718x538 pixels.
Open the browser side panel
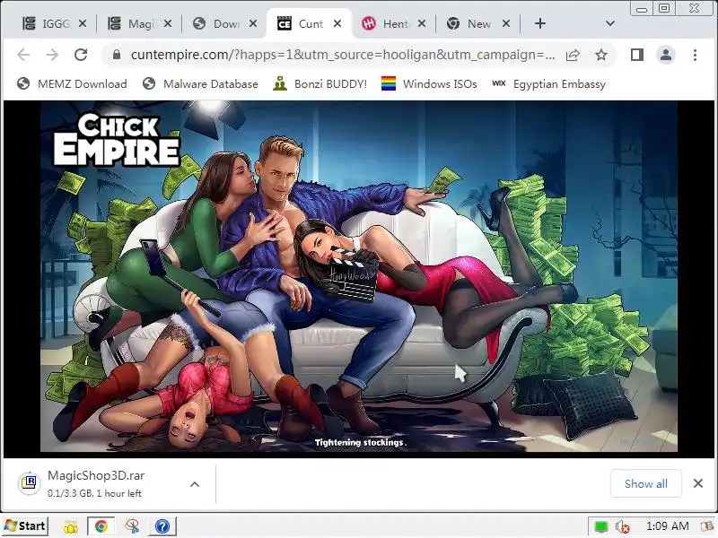pyautogui.click(x=637, y=55)
